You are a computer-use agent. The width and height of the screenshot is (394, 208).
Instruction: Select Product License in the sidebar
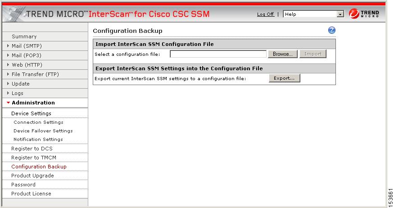[x=31, y=194]
